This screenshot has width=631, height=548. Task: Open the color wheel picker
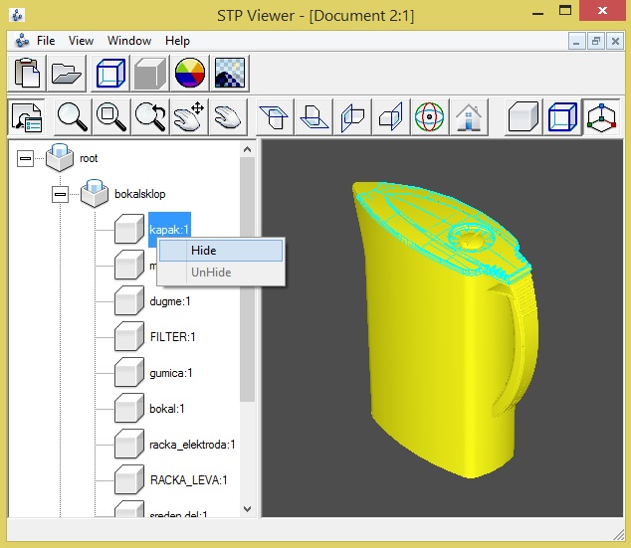pos(190,74)
